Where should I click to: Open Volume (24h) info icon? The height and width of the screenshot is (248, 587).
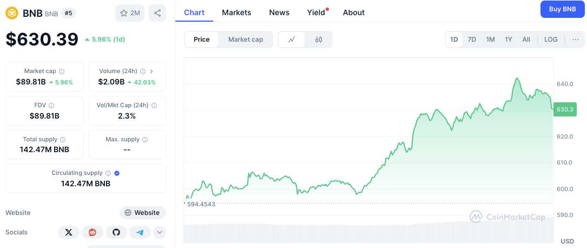click(x=143, y=71)
